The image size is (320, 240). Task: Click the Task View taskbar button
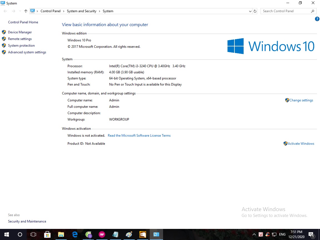[x=33, y=234]
